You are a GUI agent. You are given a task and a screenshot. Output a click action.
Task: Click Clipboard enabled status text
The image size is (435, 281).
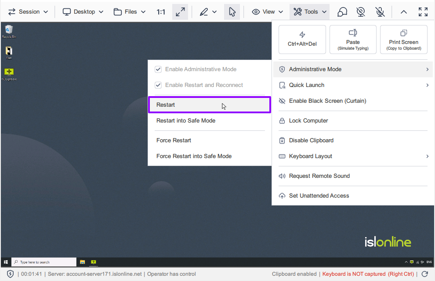coord(294,274)
